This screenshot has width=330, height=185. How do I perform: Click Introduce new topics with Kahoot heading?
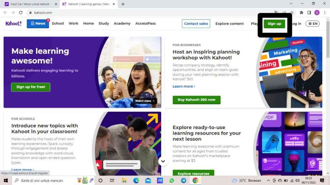(44, 128)
